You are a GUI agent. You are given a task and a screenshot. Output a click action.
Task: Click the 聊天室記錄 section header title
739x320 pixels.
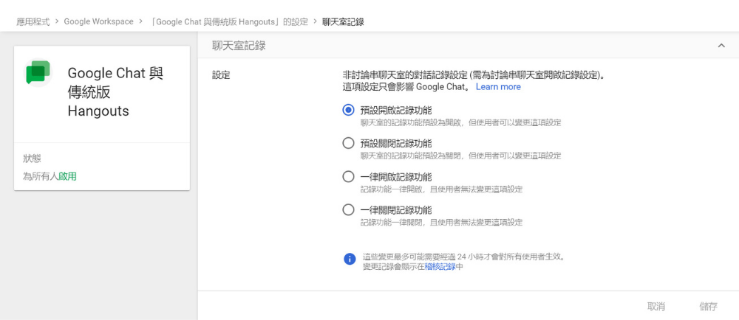[239, 46]
